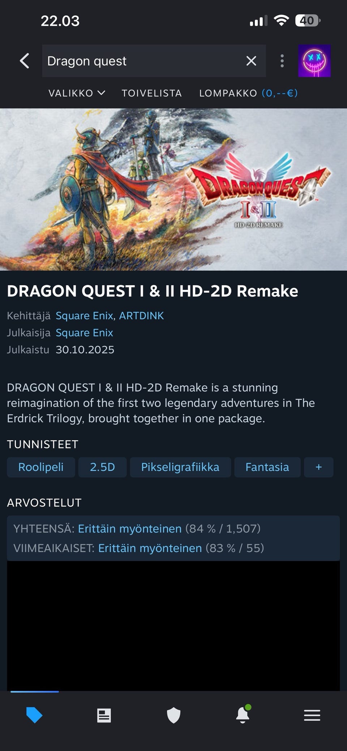This screenshot has height=751, width=347.
Task: Open the hamburger menu icon
Action: (x=312, y=715)
